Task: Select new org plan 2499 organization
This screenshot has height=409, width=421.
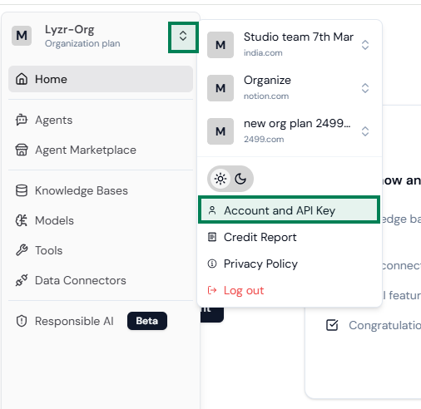Action: click(289, 131)
